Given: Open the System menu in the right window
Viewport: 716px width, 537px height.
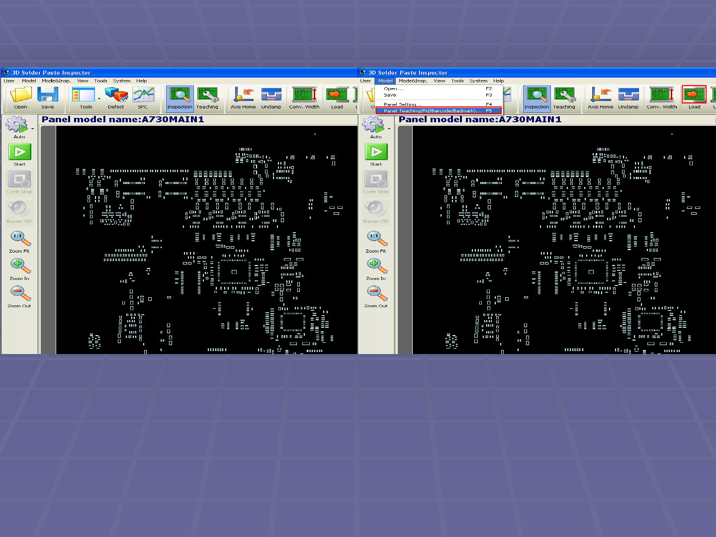Looking at the screenshot, I should tap(479, 81).
